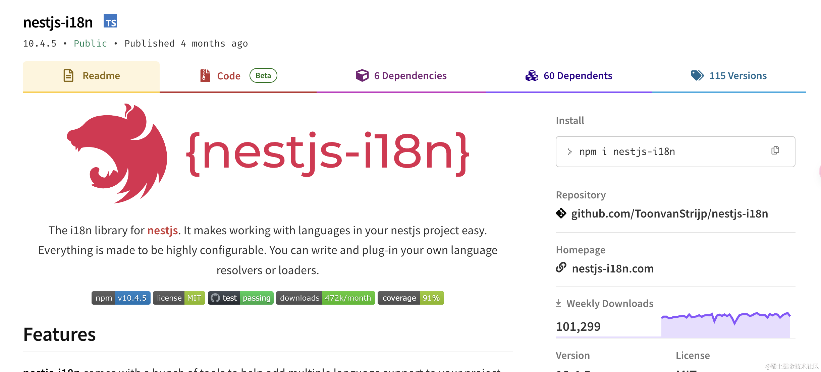Click the Dependents stacked cubes icon
This screenshot has height=372, width=821.
coord(532,76)
